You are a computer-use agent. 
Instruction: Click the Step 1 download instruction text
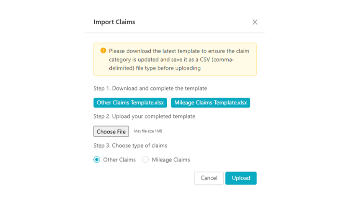(150, 89)
